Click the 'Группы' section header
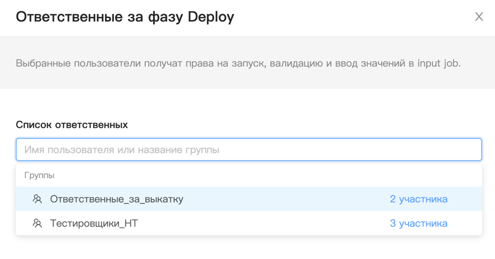The width and height of the screenshot is (495, 259). pyautogui.click(x=39, y=175)
